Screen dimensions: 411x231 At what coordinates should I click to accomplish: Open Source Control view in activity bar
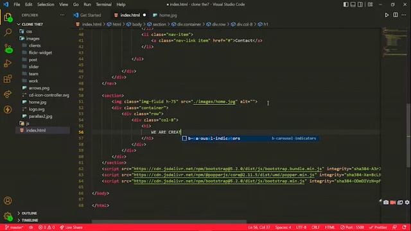point(8,49)
